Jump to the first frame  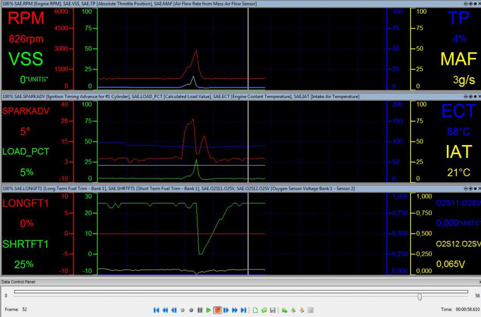(157, 310)
